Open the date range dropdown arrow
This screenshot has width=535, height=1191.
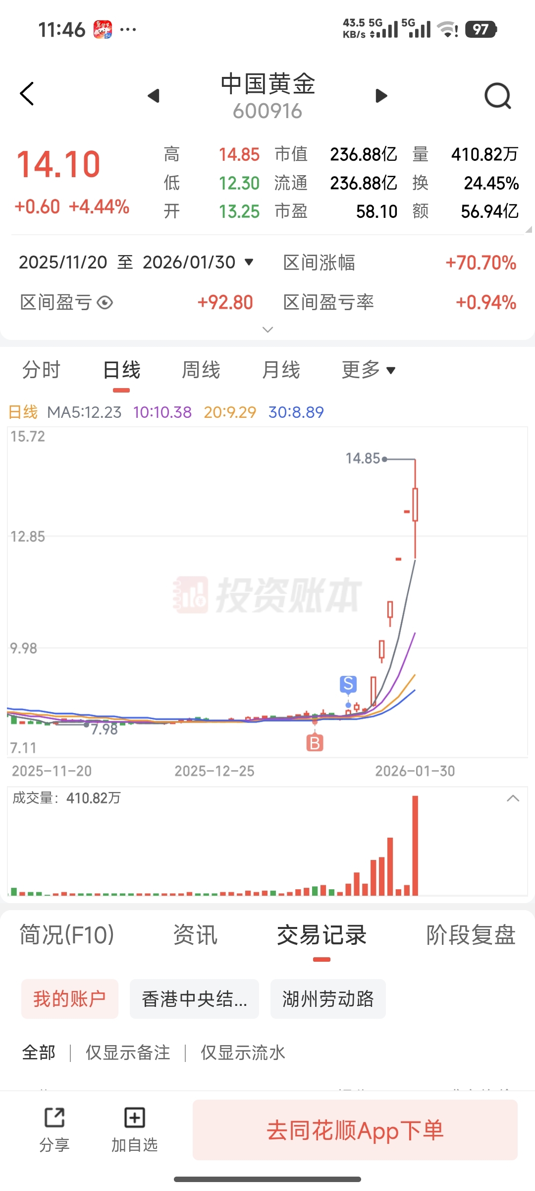tap(249, 262)
